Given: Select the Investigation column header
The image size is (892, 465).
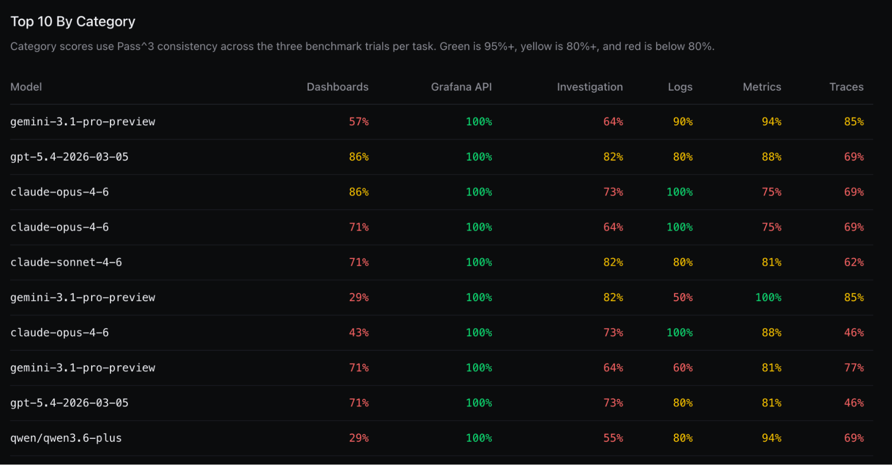Looking at the screenshot, I should point(589,87).
